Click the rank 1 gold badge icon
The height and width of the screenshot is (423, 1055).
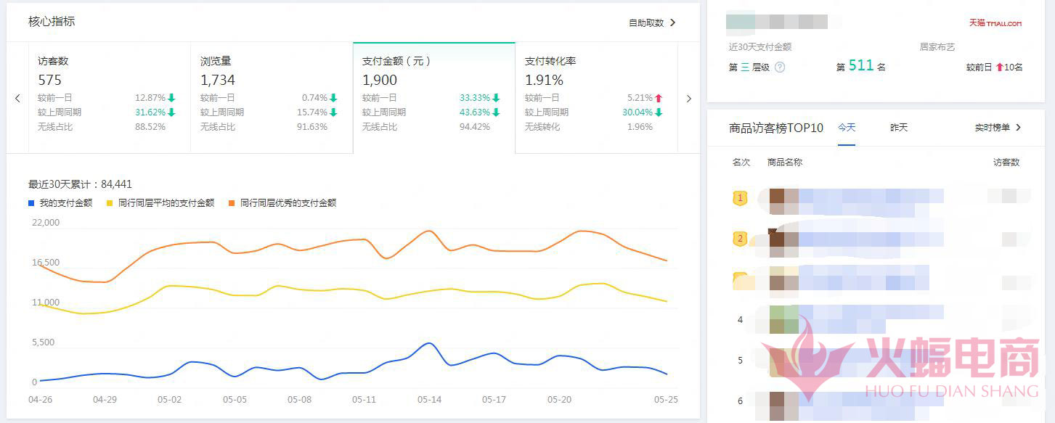coord(740,198)
